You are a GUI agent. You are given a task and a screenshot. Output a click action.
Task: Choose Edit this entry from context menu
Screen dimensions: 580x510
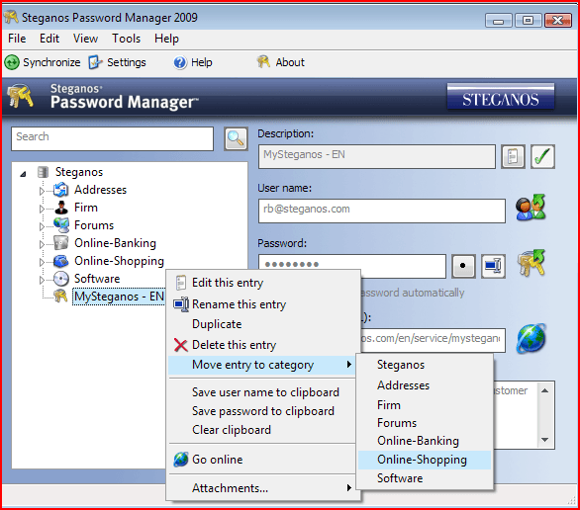[262, 283]
